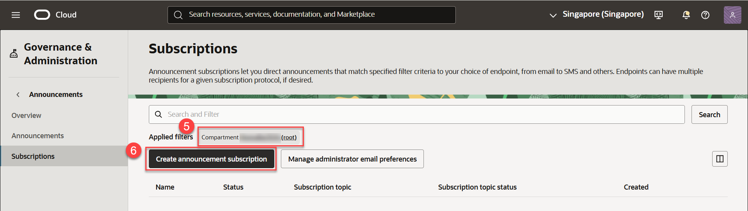Image resolution: width=748 pixels, height=211 pixels.
Task: Focus the Search and Filter field
Action: click(x=416, y=114)
